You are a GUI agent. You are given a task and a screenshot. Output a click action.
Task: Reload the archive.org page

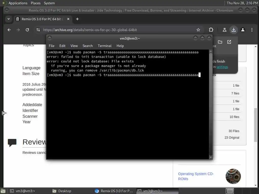[x=27, y=30]
